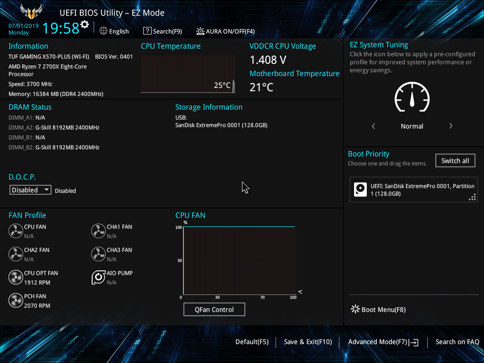This screenshot has width=484, height=363.
Task: Open the D.O.C.P. Disabled dropdown
Action: pyautogui.click(x=30, y=190)
